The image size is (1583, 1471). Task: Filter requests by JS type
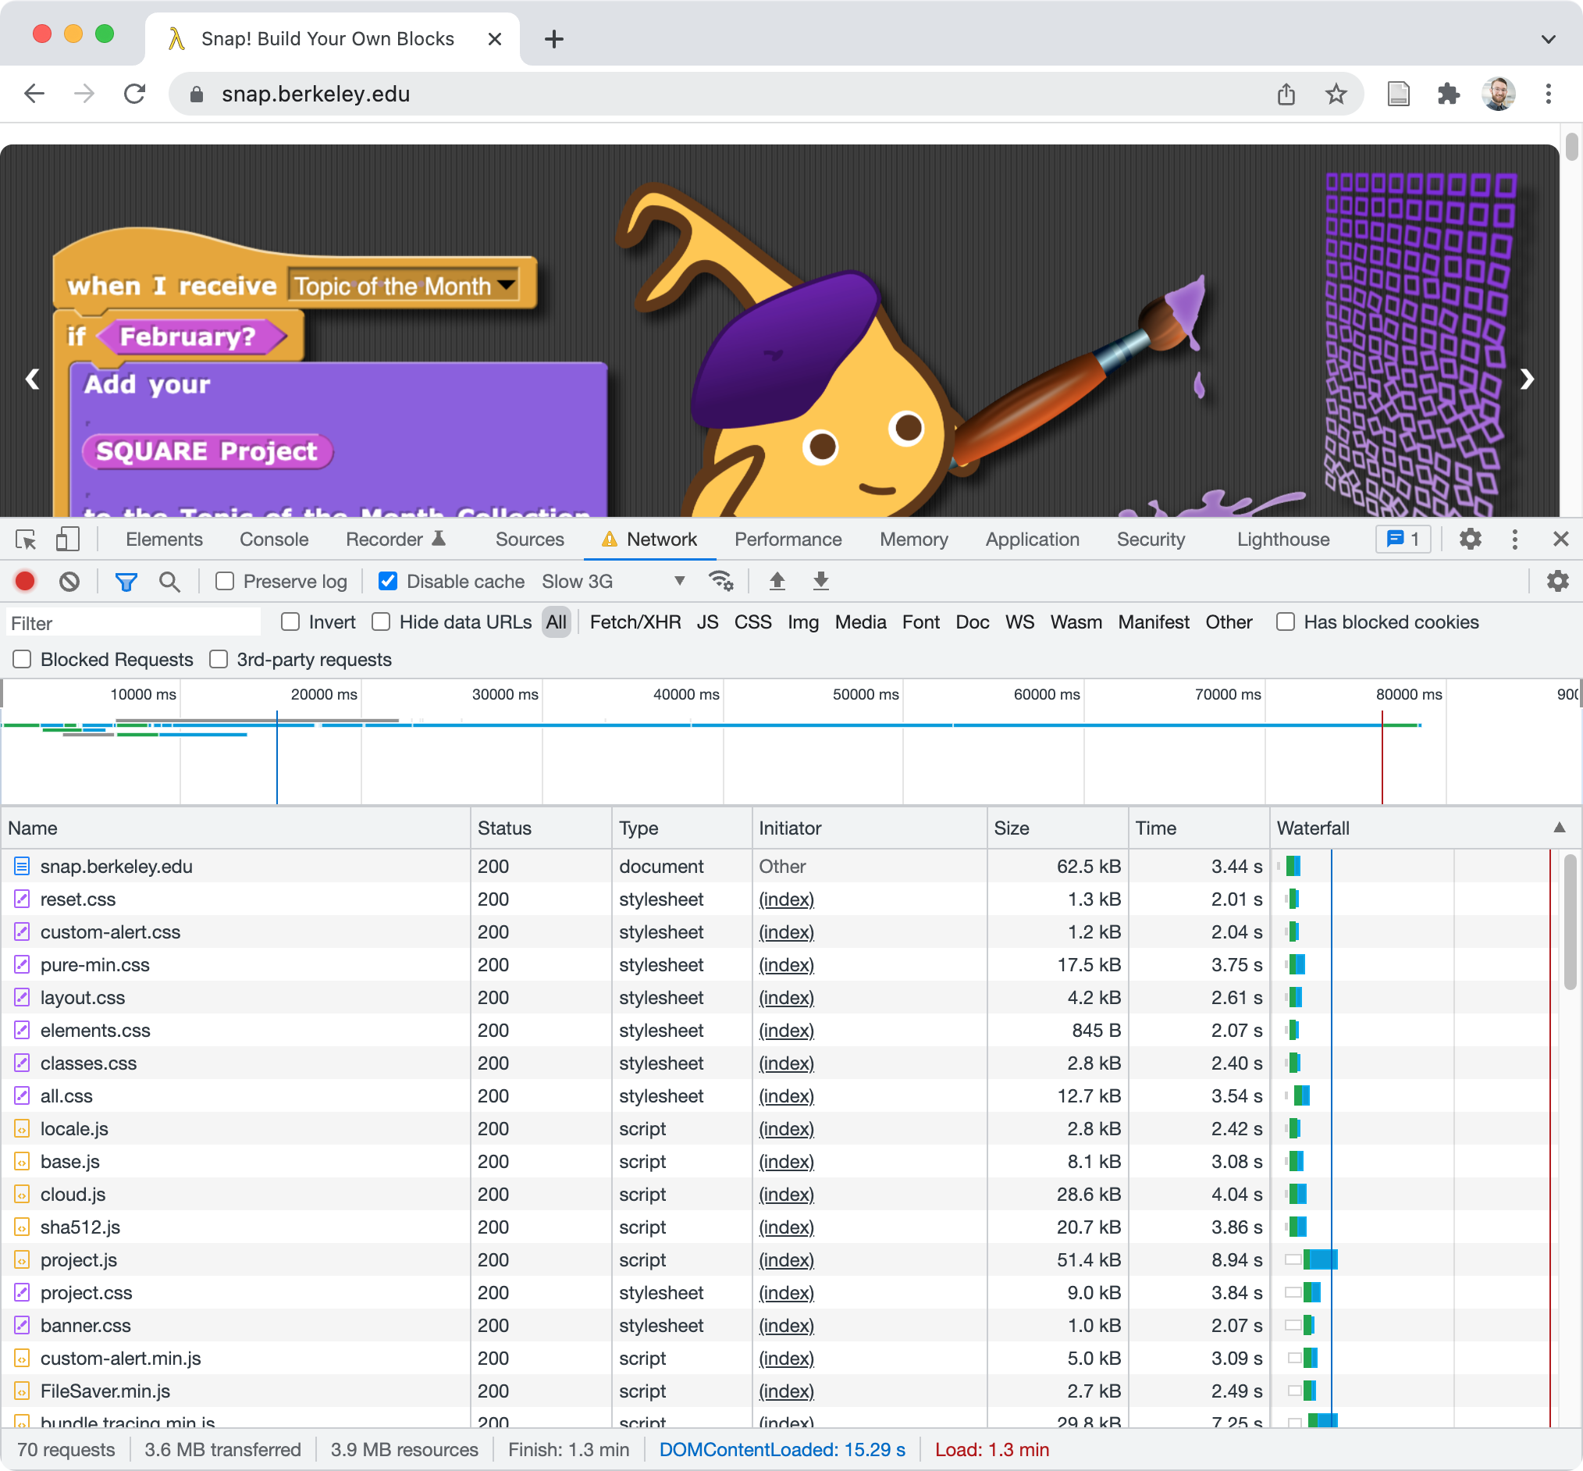(x=707, y=622)
